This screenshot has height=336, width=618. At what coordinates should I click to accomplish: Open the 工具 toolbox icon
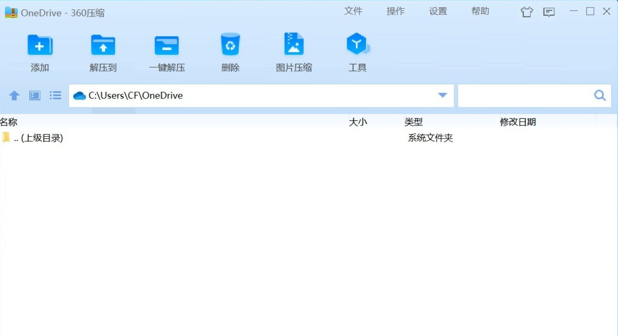coord(357,51)
